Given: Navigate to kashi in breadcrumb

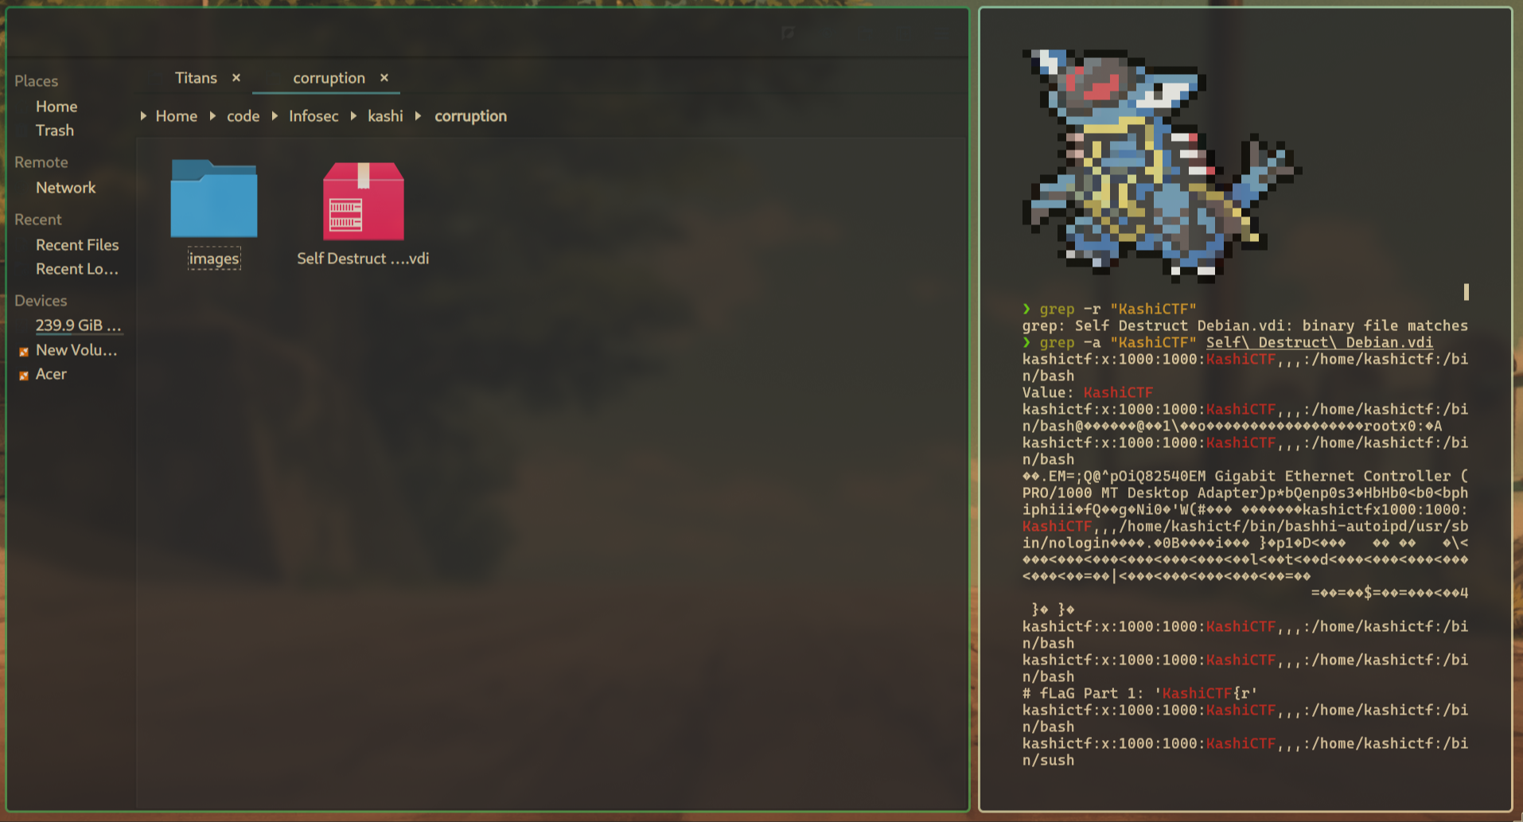Looking at the screenshot, I should click(385, 116).
